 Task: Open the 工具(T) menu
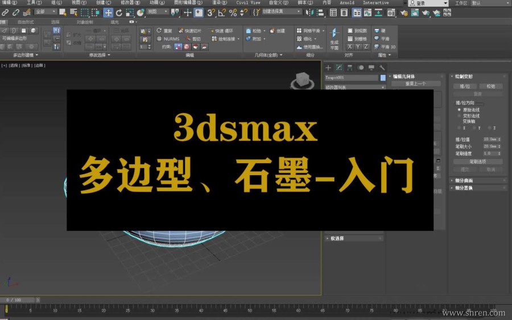coord(34,3)
